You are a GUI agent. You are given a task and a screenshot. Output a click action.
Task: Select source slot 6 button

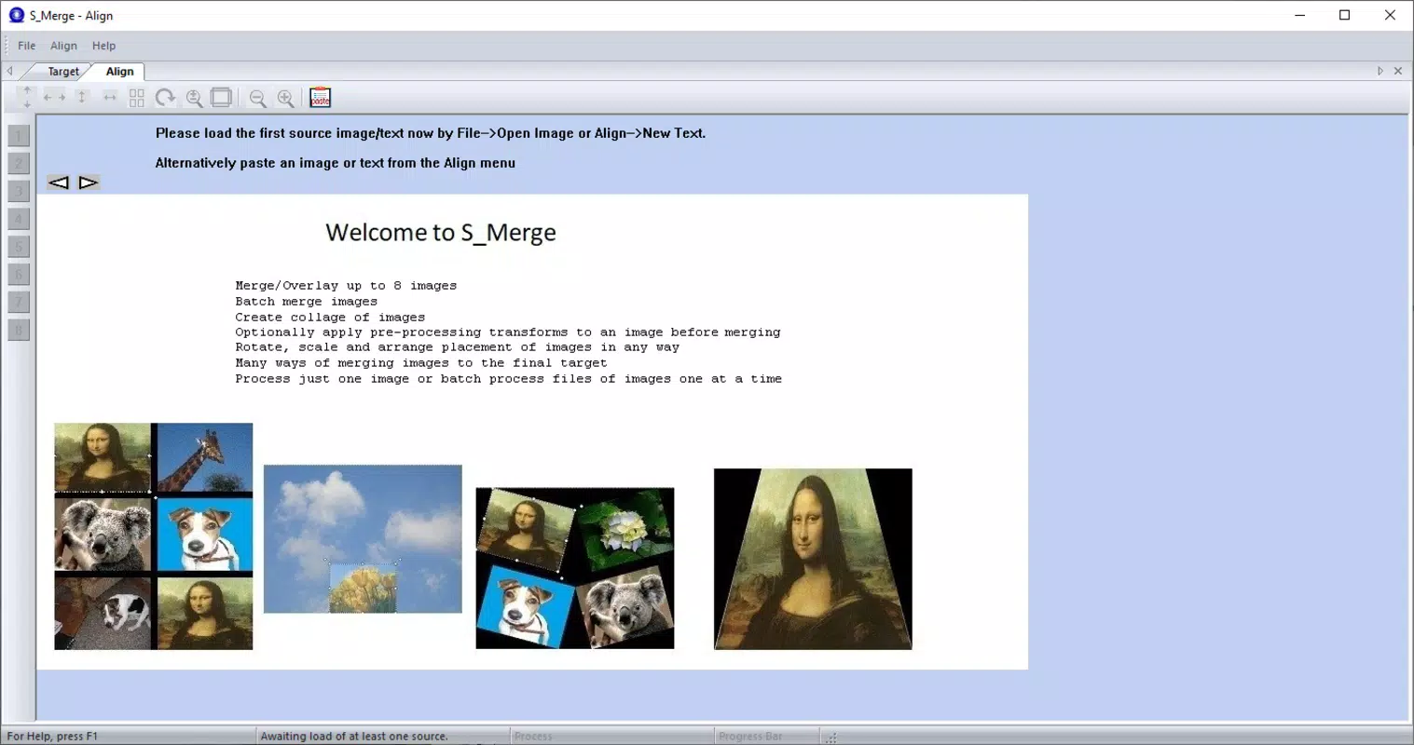click(19, 275)
